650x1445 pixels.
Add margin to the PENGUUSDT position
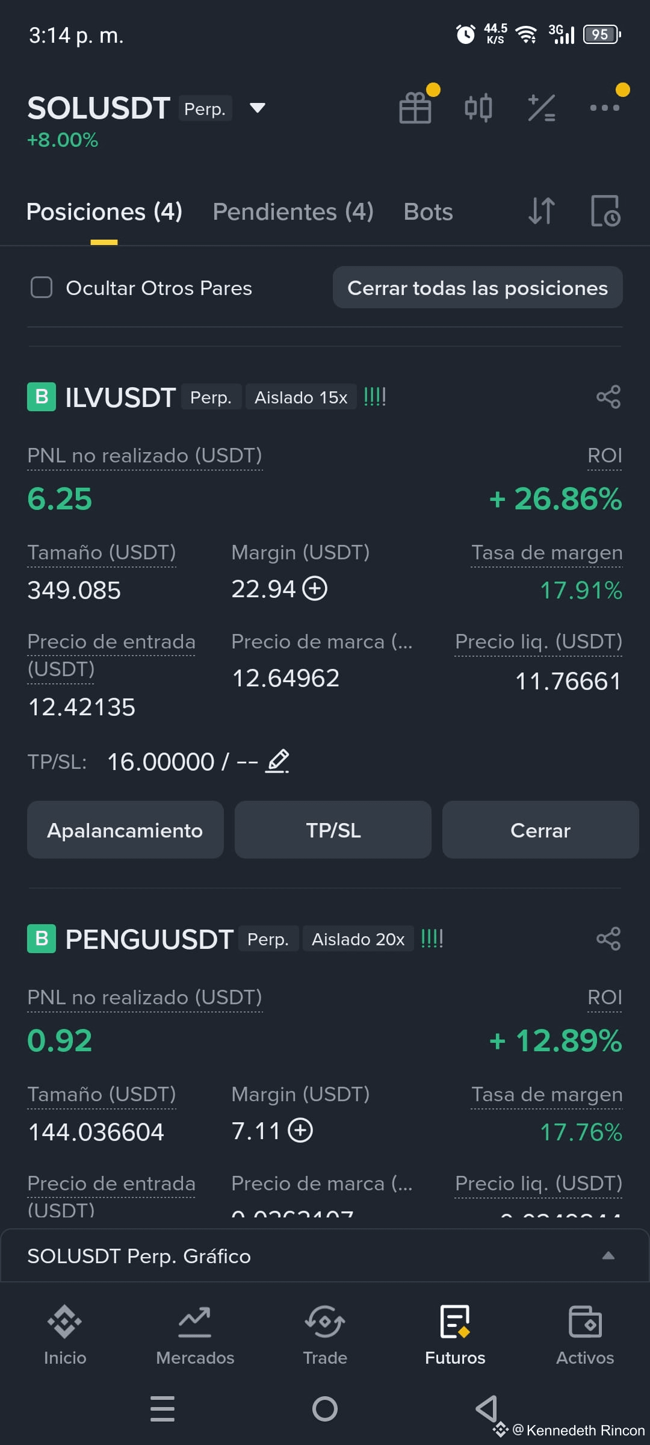click(x=300, y=1130)
